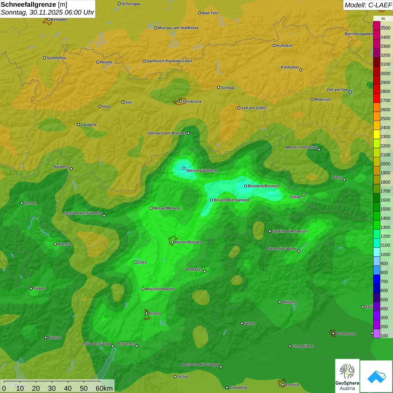Click the GeoSphere Austria logo
393x393 pixels.
click(347, 376)
